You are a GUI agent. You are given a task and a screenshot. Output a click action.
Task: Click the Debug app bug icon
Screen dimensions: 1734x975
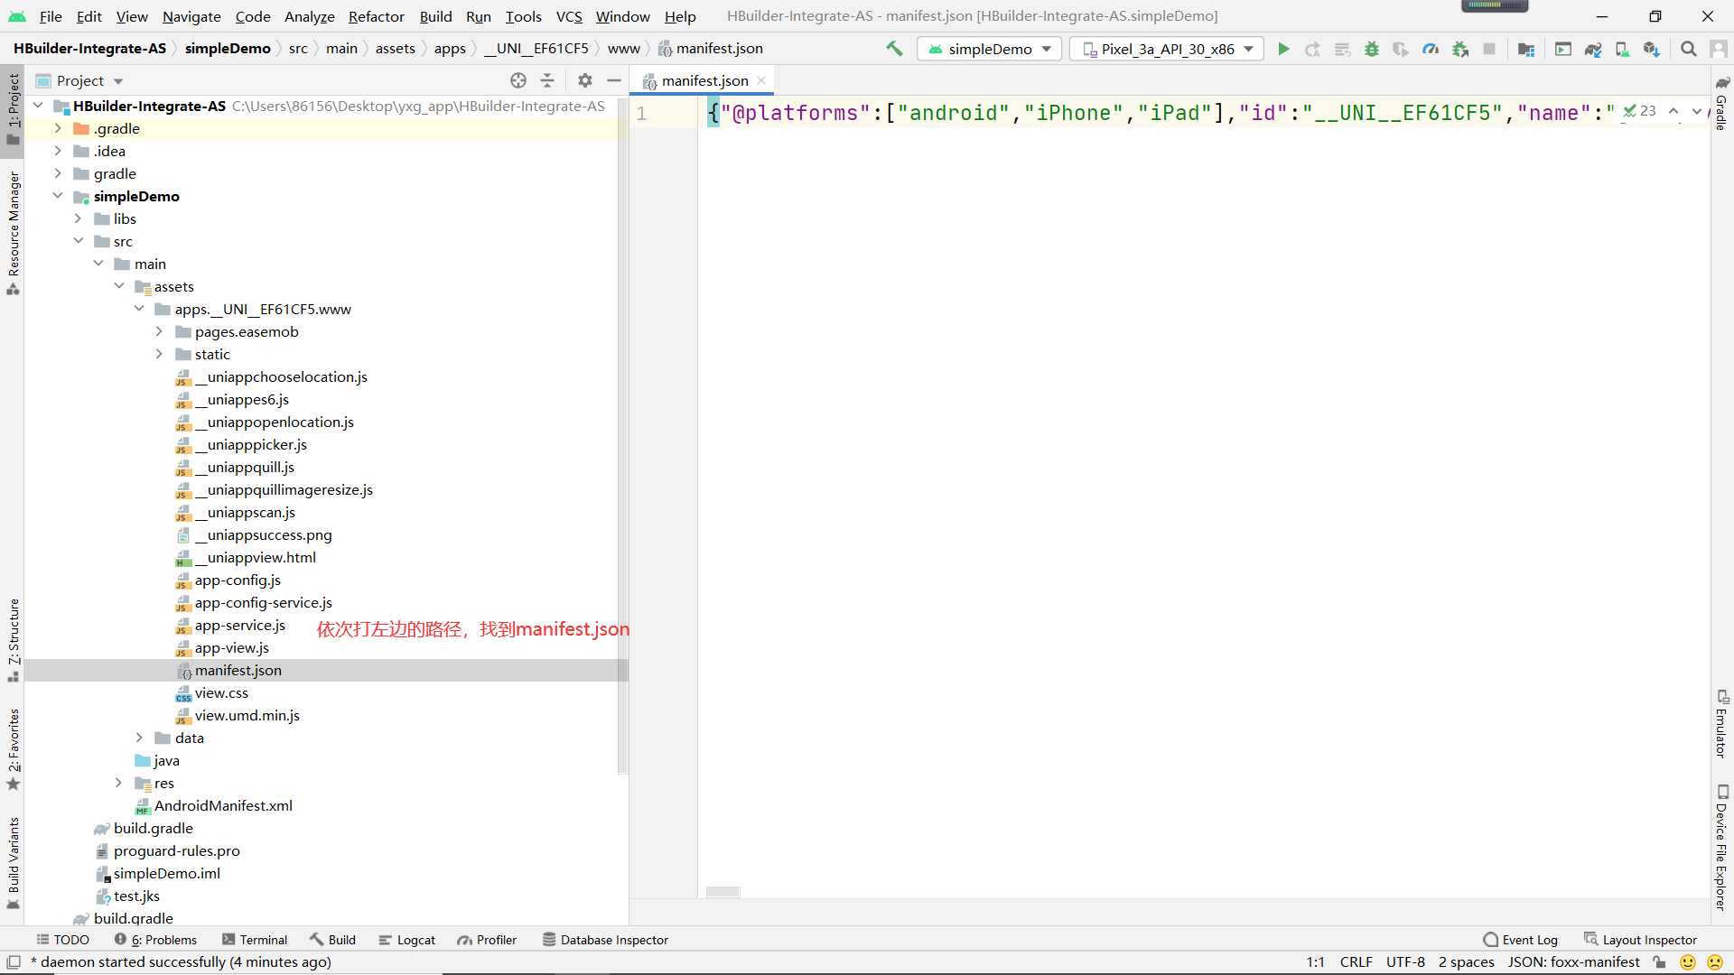(x=1371, y=49)
